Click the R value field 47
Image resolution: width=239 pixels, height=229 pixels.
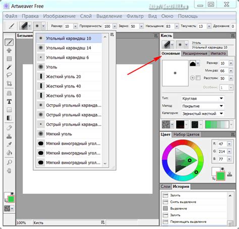click(x=222, y=144)
